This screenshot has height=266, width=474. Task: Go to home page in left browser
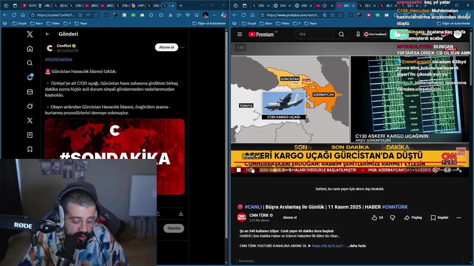pyautogui.click(x=23, y=15)
